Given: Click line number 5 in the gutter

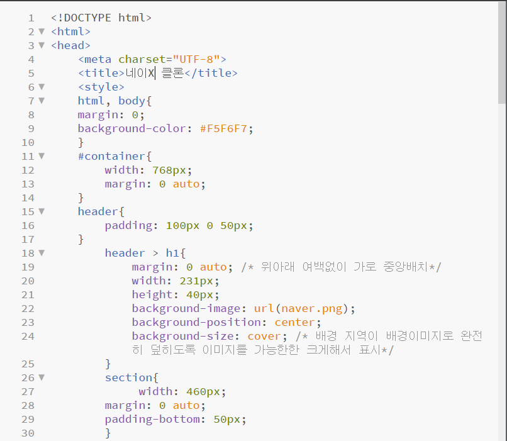Looking at the screenshot, I should (31, 73).
